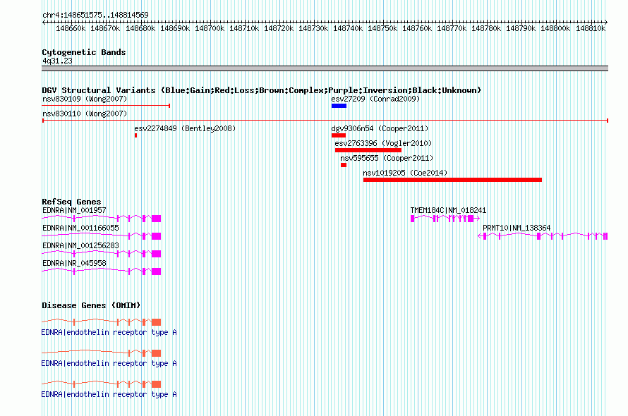Viewport: 628px width, 416px height.
Task: Click the EDNRA NM_001957 magenta gene glyph
Action: [102, 218]
